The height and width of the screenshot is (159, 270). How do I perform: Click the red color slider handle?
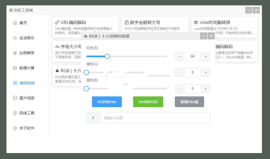(x=107, y=56)
